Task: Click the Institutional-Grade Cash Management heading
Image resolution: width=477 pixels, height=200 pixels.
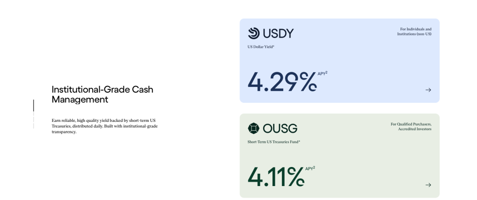Action: click(102, 94)
